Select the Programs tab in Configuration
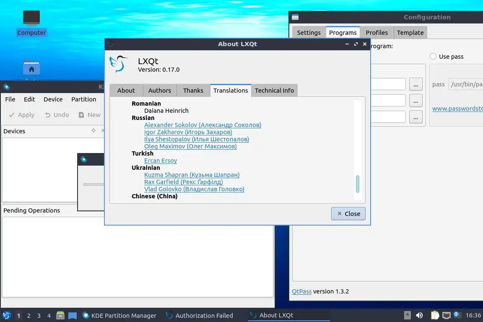This screenshot has width=483, height=322. click(x=343, y=33)
